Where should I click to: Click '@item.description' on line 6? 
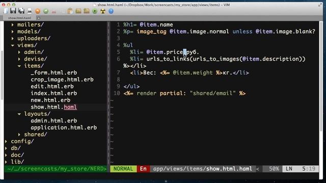coord(270,59)
